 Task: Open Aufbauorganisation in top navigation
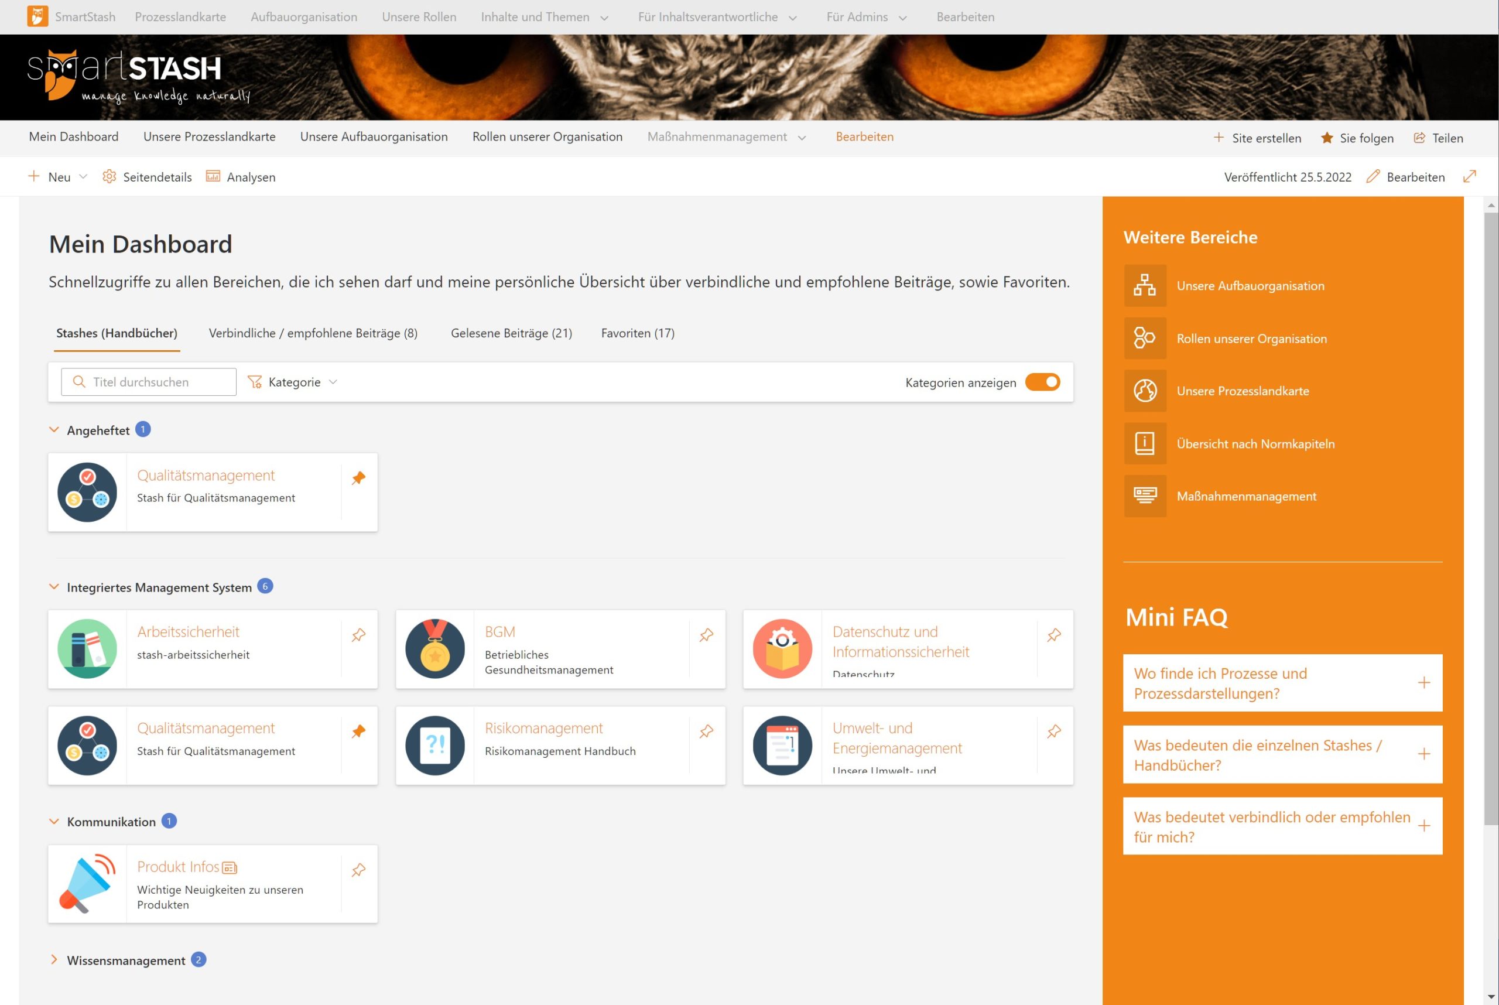304,16
